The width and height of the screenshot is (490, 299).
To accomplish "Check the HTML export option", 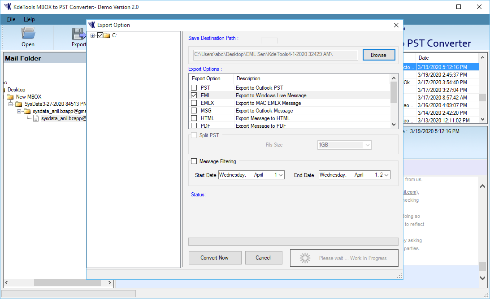I will (194, 118).
